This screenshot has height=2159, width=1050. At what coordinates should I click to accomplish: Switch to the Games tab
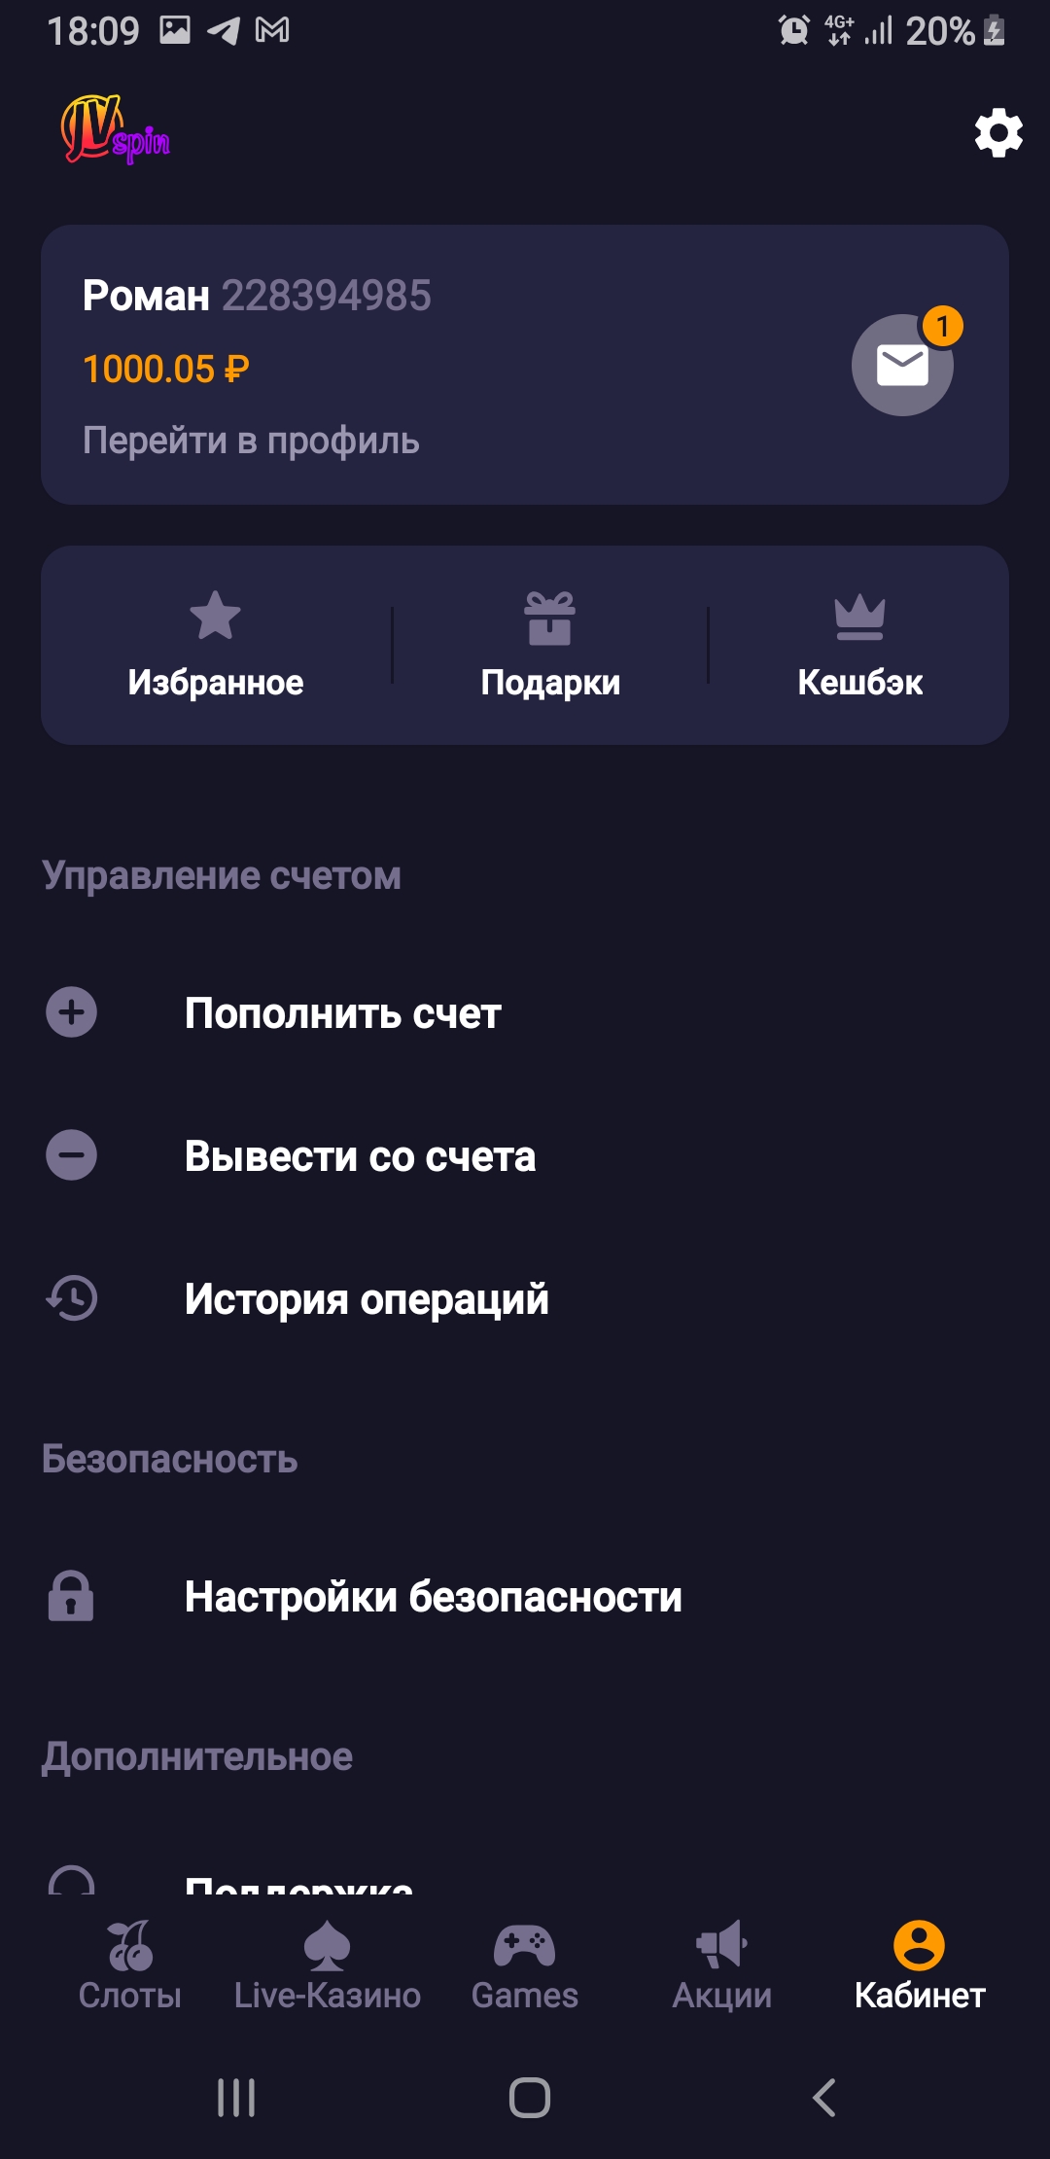pos(525,1965)
